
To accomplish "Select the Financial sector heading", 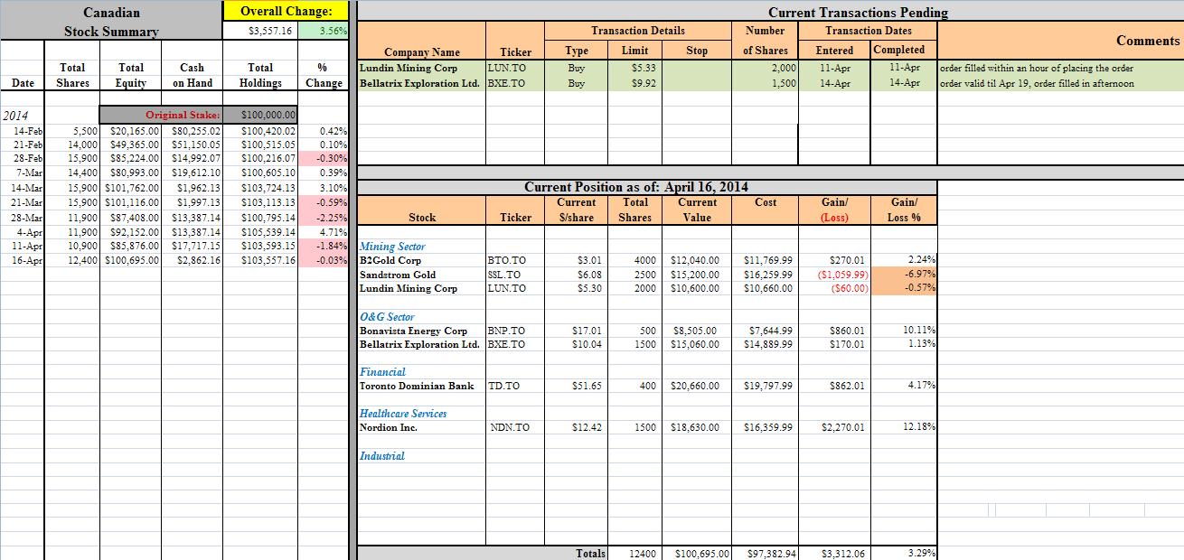I will 382,371.
